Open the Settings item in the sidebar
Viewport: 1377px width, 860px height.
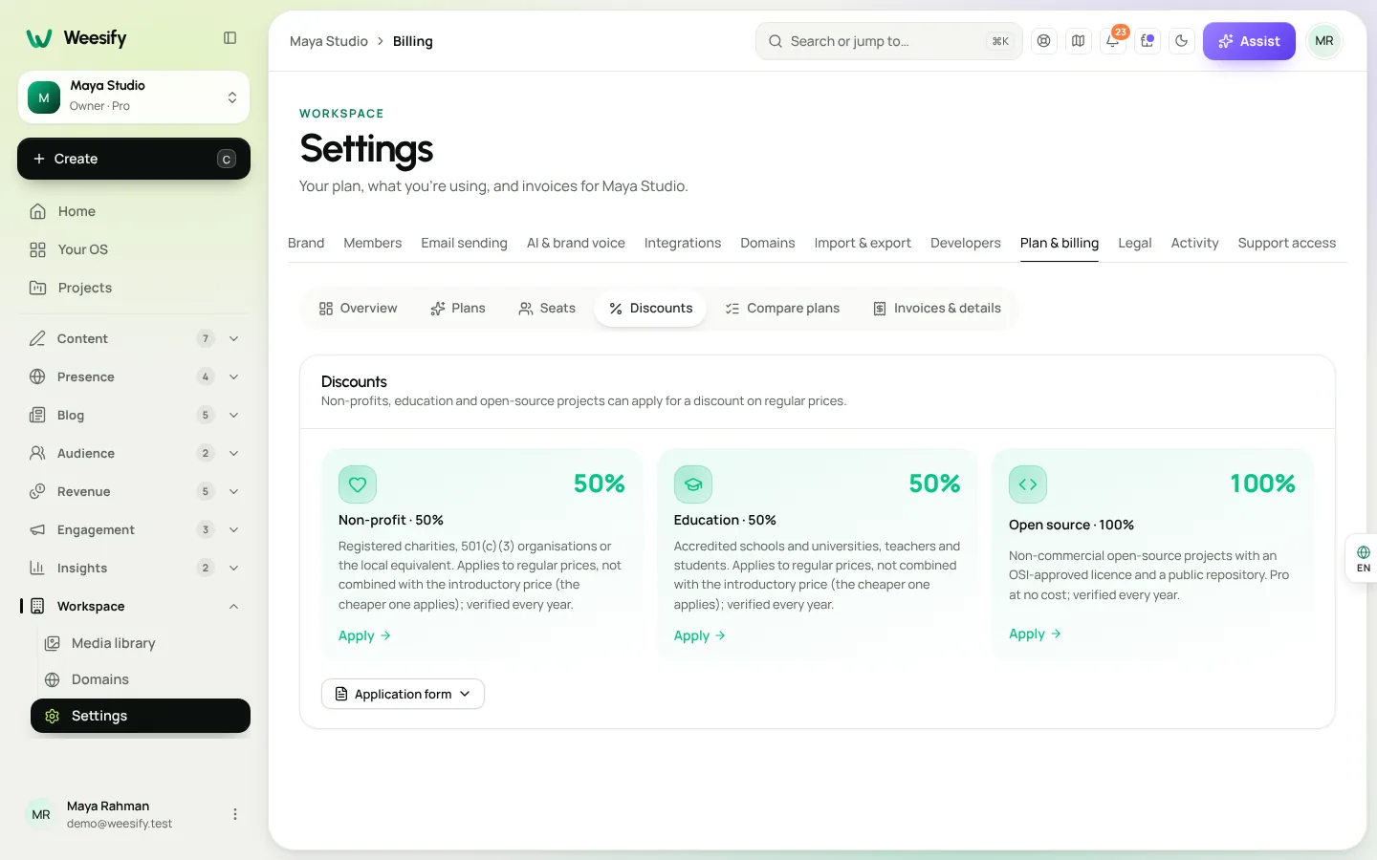click(x=141, y=716)
